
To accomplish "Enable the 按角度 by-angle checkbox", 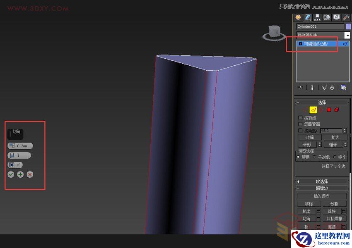I will 300,130.
